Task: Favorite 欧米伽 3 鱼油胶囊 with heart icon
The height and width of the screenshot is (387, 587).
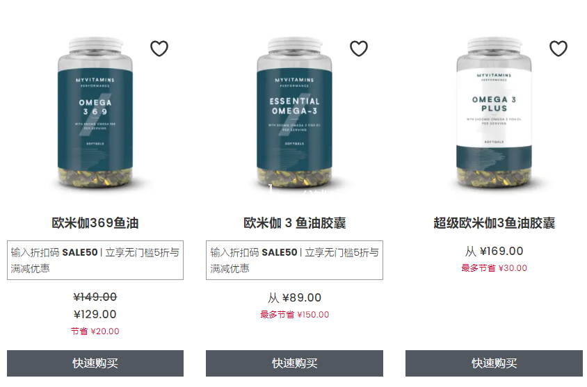Action: pos(359,48)
